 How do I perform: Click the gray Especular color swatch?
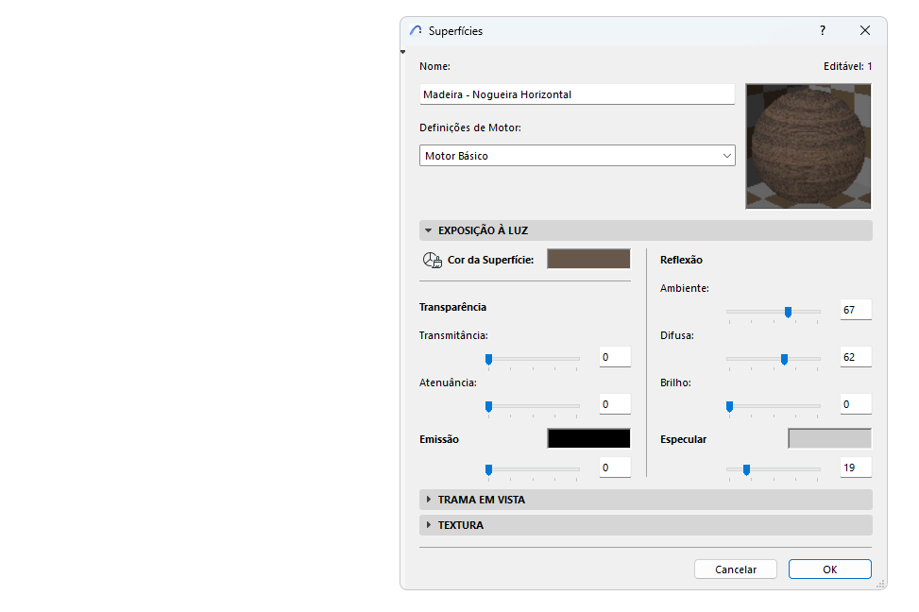tap(828, 437)
